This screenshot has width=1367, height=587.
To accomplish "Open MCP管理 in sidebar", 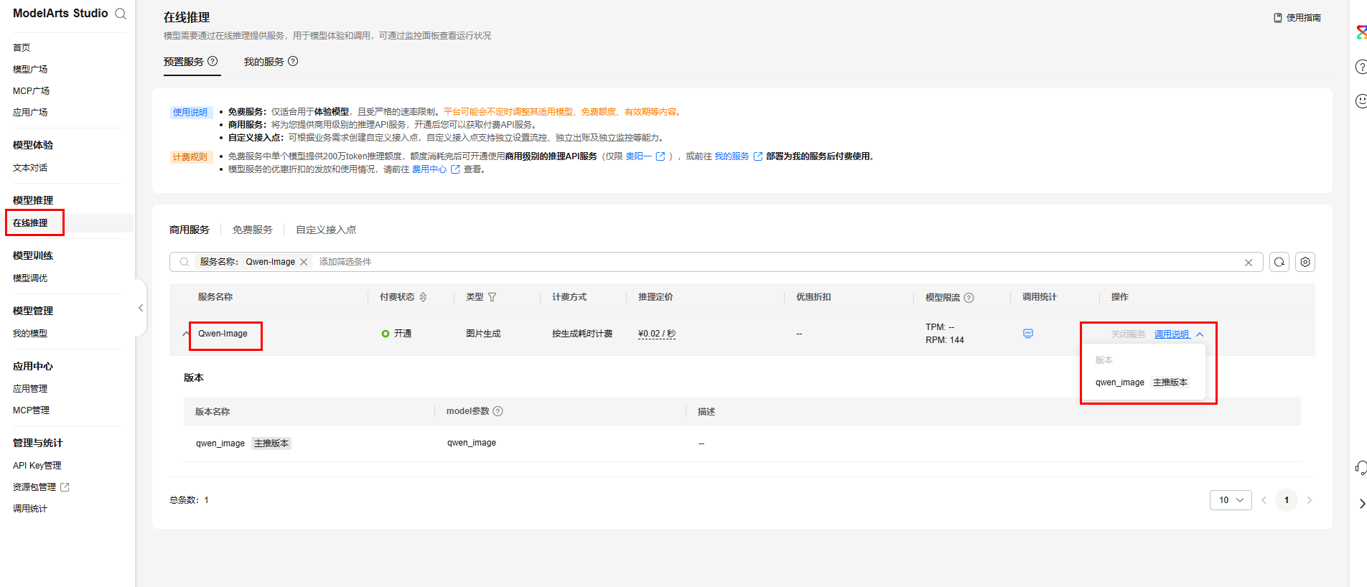I will pos(31,410).
